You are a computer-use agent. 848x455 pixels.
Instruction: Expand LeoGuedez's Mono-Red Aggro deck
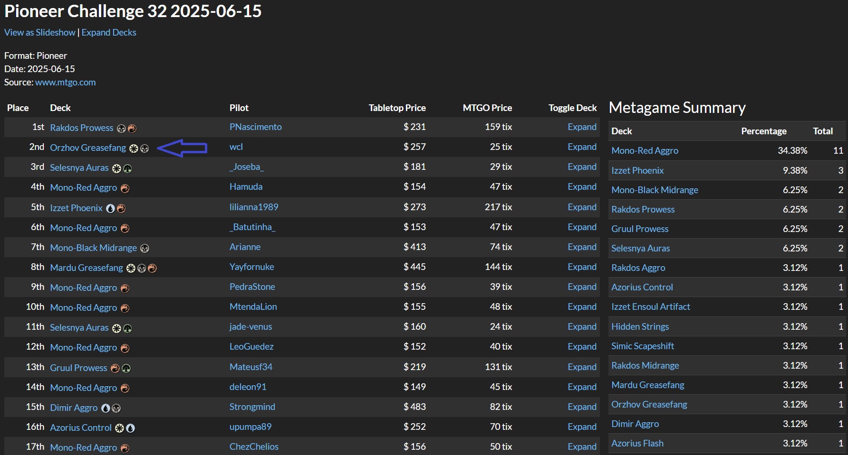pyautogui.click(x=582, y=346)
